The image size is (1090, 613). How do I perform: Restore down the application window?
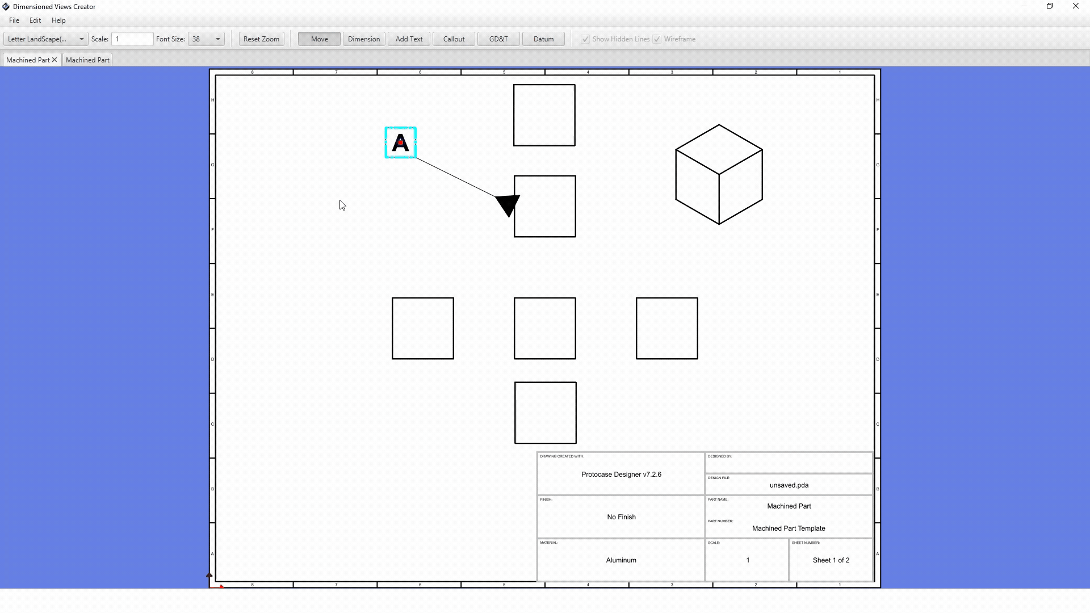point(1050,6)
